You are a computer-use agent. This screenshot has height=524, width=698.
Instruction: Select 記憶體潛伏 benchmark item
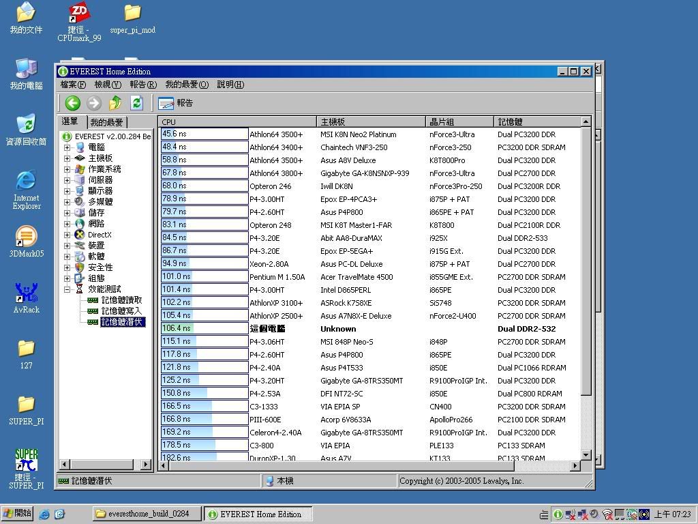[123, 322]
